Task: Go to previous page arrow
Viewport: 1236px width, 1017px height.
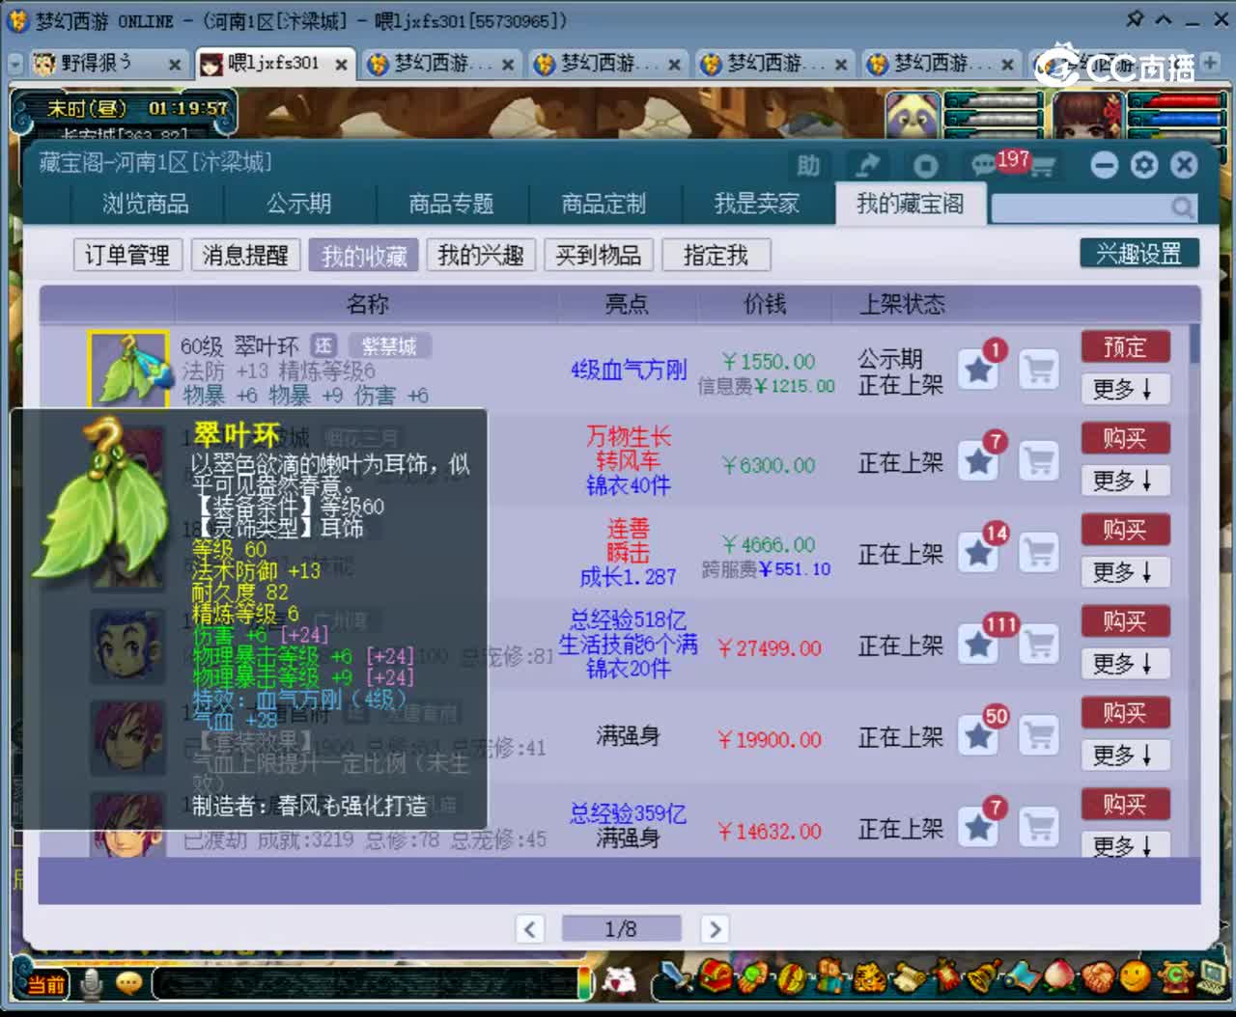Action: pos(529,929)
